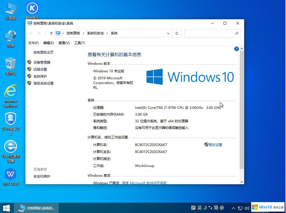Click the computer name value 8C4D72CZ02OXAK7

(x=151, y=145)
